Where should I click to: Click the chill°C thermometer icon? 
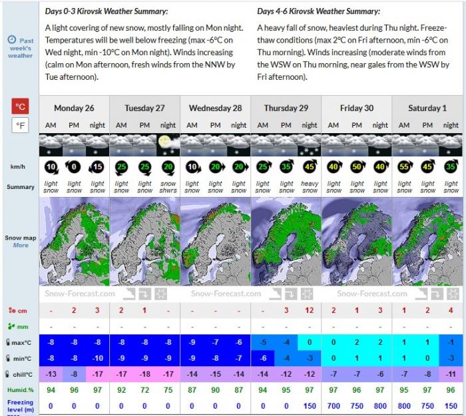point(7,374)
